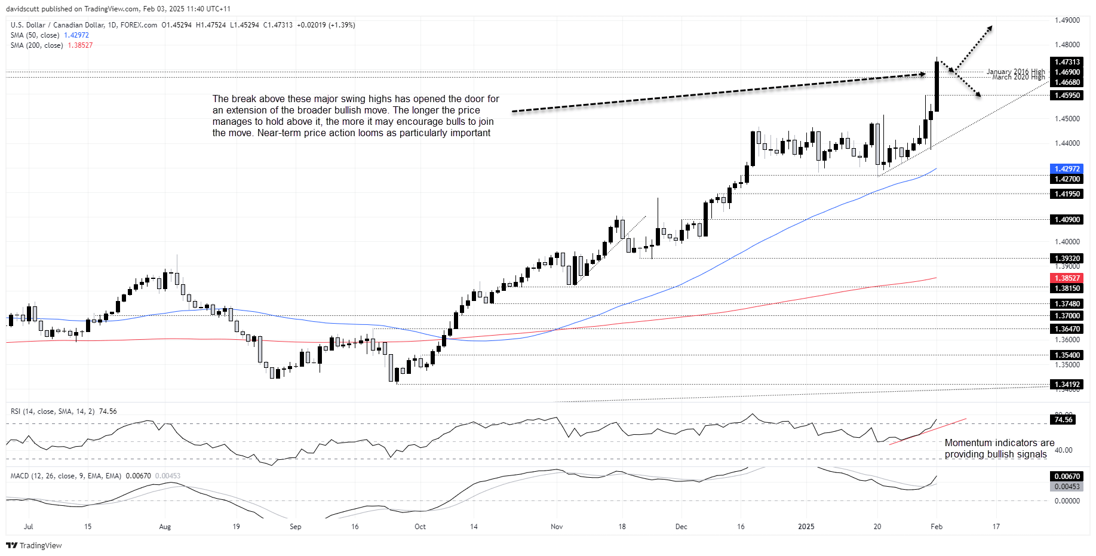Screen dimensions: 1096x556
Task: Select the 1.37000 price level label
Action: click(1066, 316)
